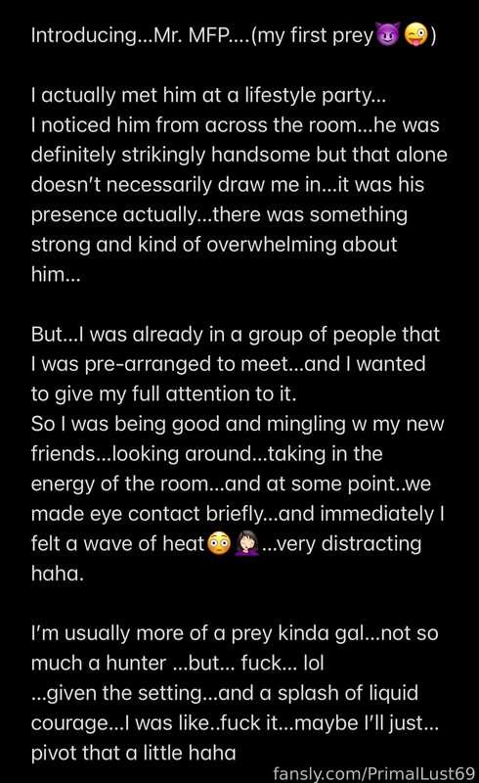
Task: Click the phrase 'splash of liquid'
Action: (348, 693)
